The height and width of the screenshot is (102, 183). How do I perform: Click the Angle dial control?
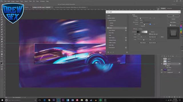(138, 37)
